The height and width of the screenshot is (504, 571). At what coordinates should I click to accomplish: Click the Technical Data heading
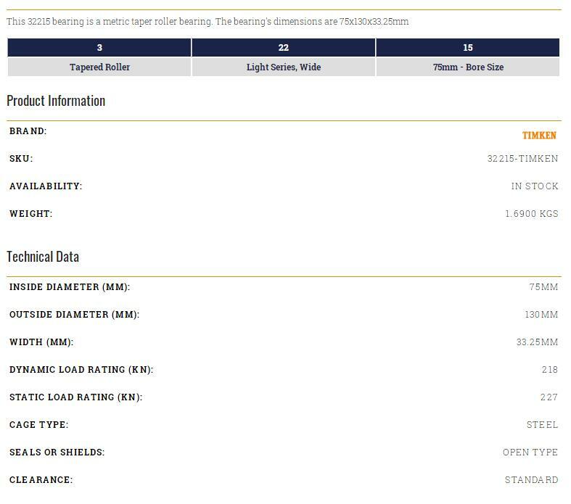43,257
